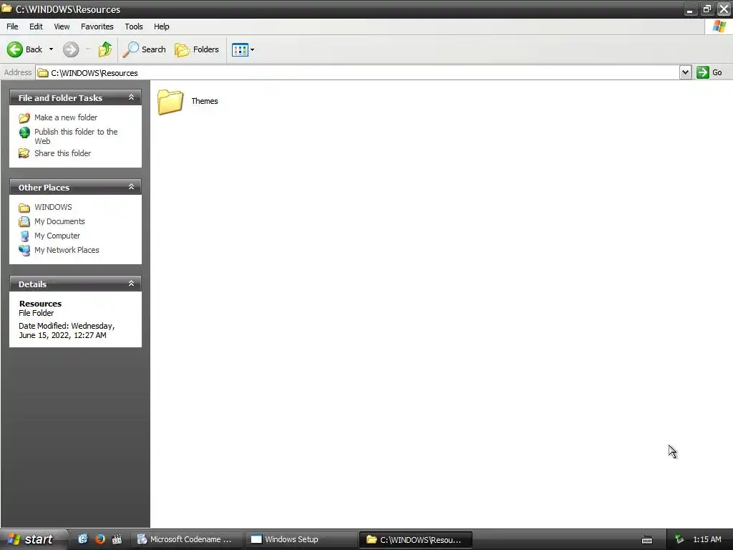Restore down the Explorer window
The image size is (733, 550).
point(707,9)
